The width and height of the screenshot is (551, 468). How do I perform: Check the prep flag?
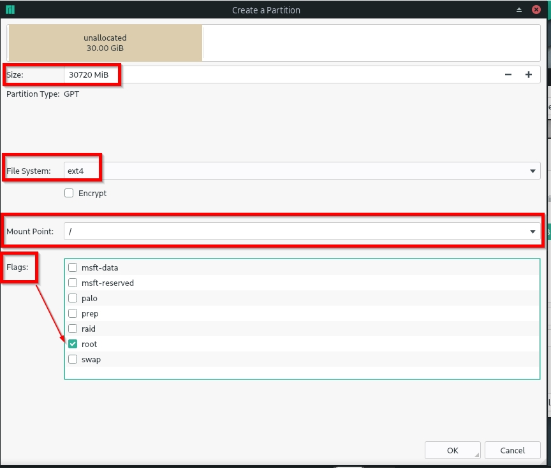point(73,313)
